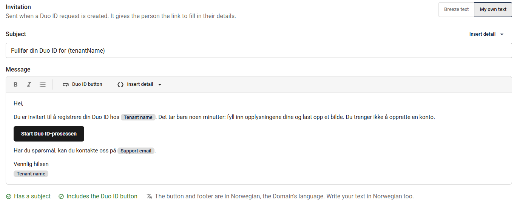The height and width of the screenshot is (204, 517).
Task: Click the translation language icon
Action: (x=150, y=196)
